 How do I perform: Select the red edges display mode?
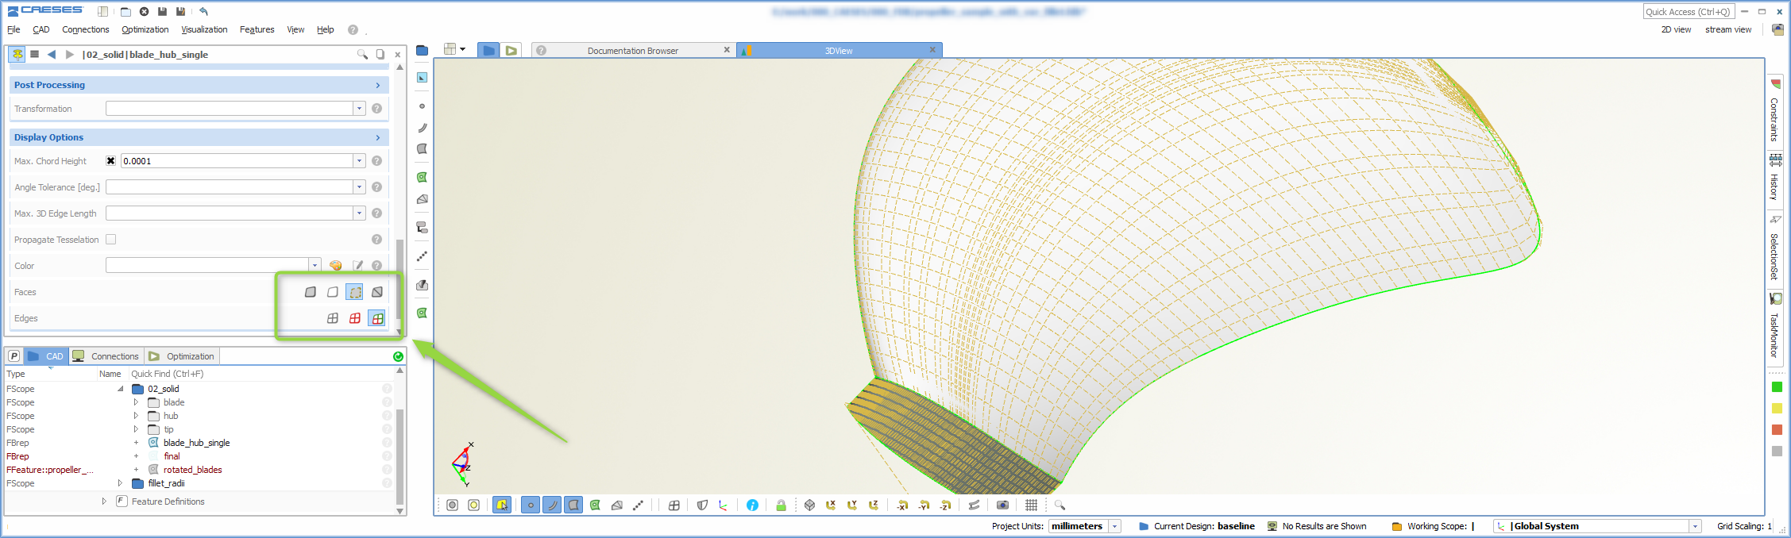(x=355, y=318)
